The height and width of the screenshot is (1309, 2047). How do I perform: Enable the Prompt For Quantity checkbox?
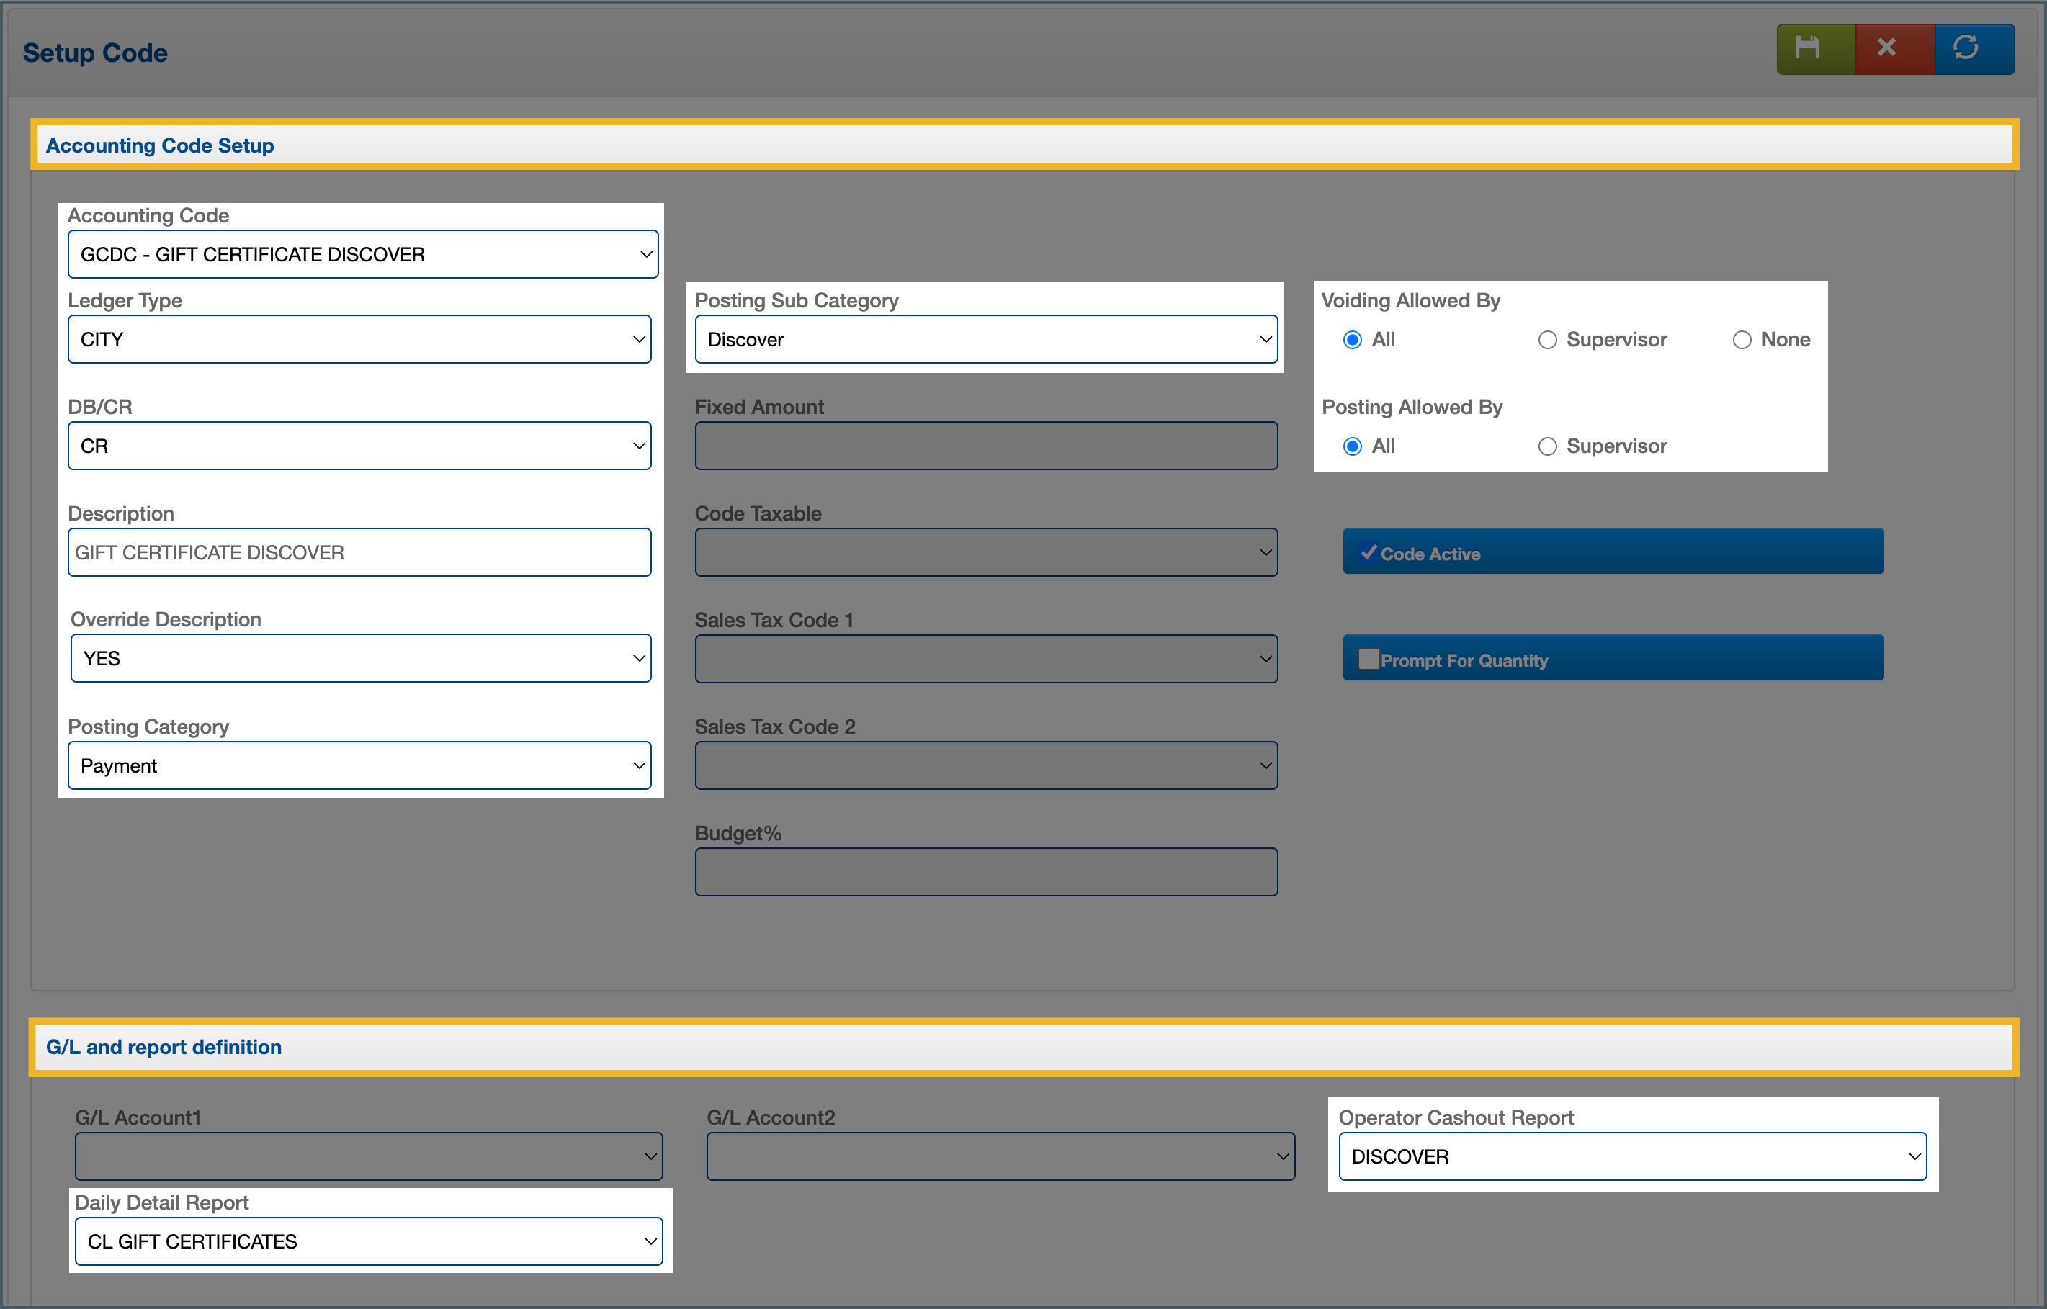1368,660
